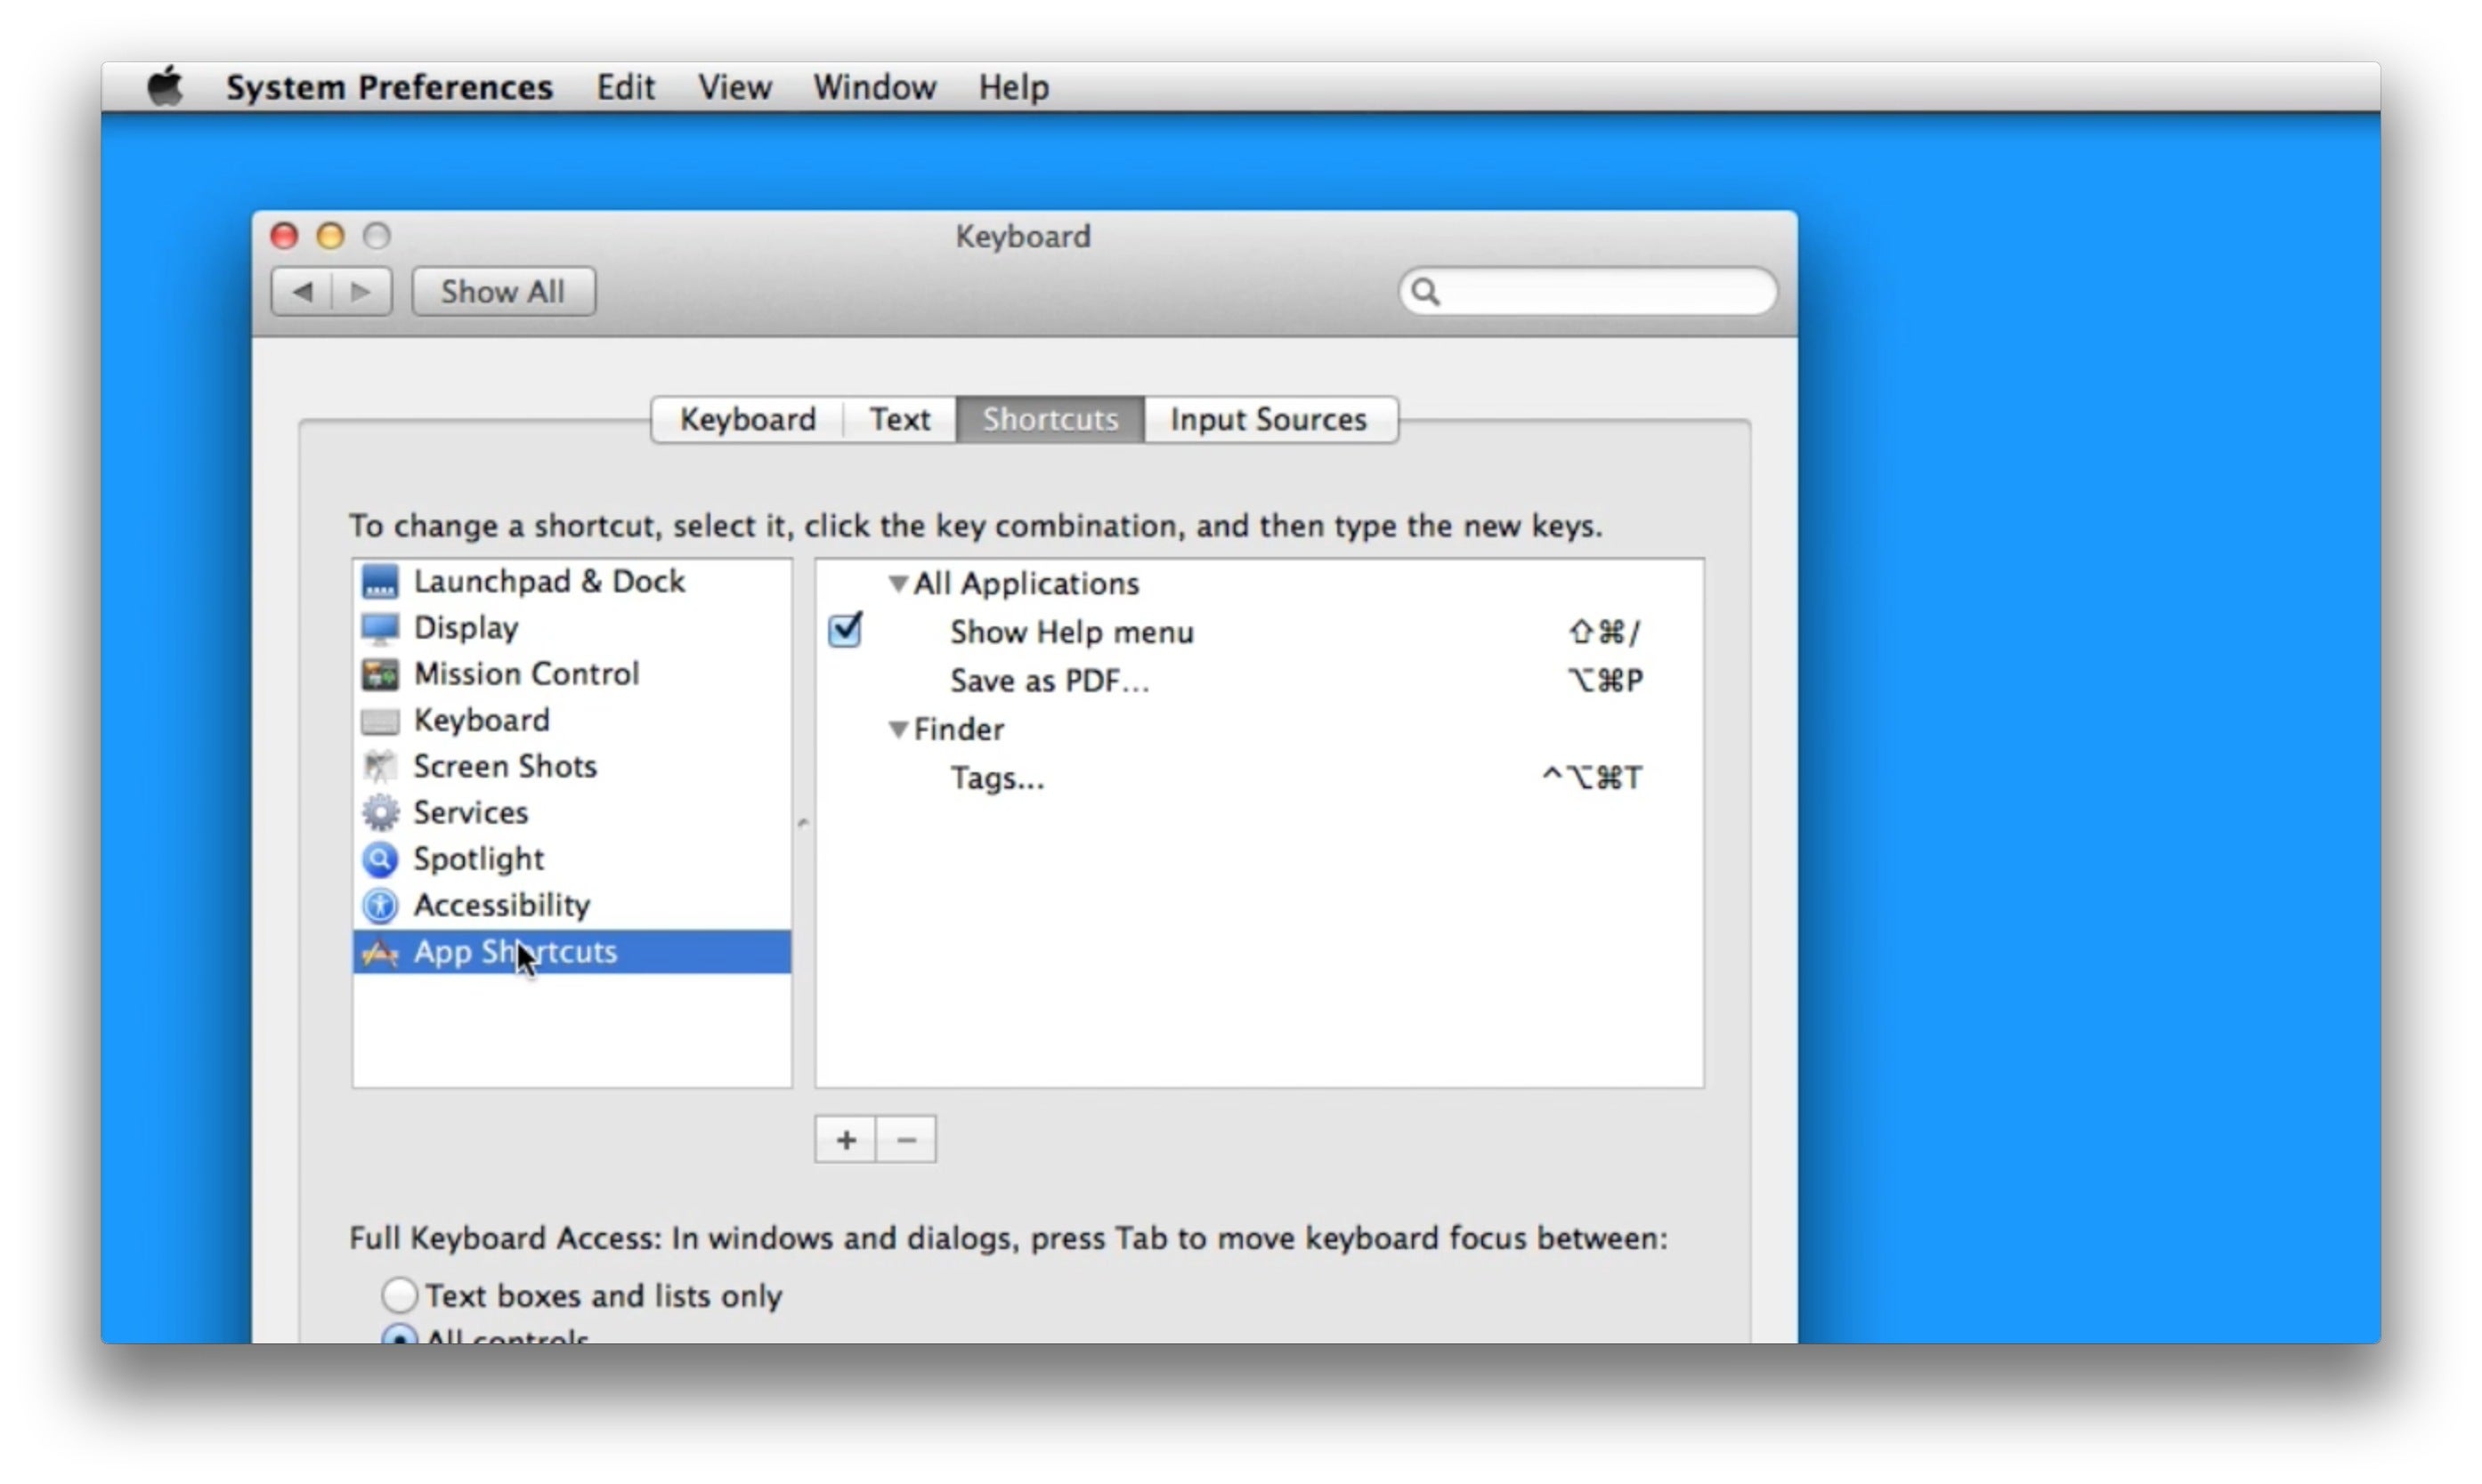Select the Screen Shots category
This screenshot has height=1484, width=2482.
(572, 767)
